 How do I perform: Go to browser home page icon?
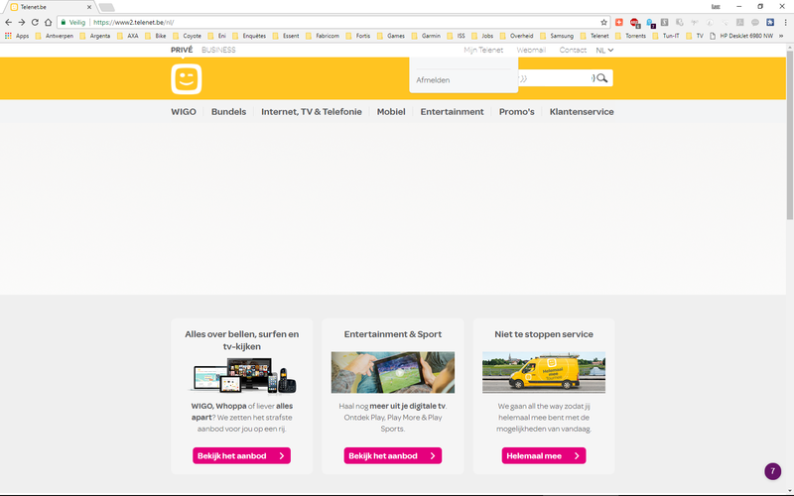[48, 22]
